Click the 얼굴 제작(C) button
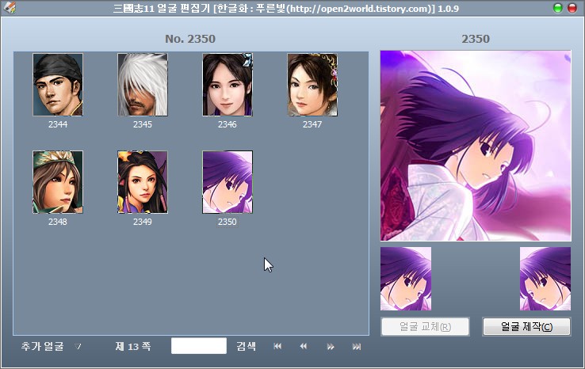The image size is (585, 369). (x=526, y=327)
